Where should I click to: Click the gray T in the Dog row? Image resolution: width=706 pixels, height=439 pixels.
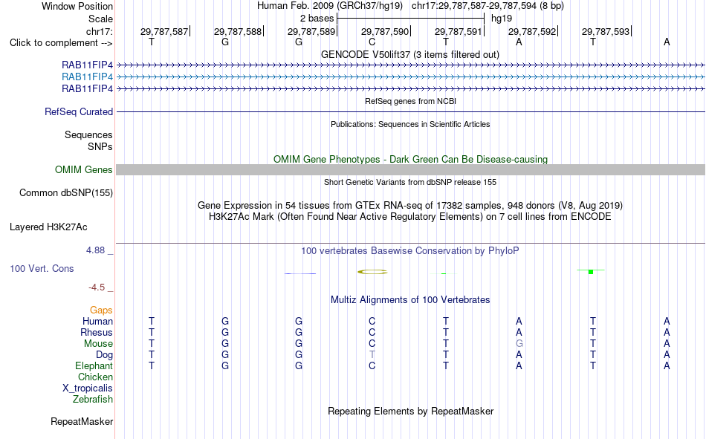(372, 355)
